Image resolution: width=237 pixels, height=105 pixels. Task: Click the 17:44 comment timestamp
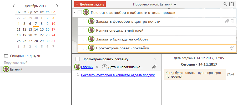coord(230,74)
